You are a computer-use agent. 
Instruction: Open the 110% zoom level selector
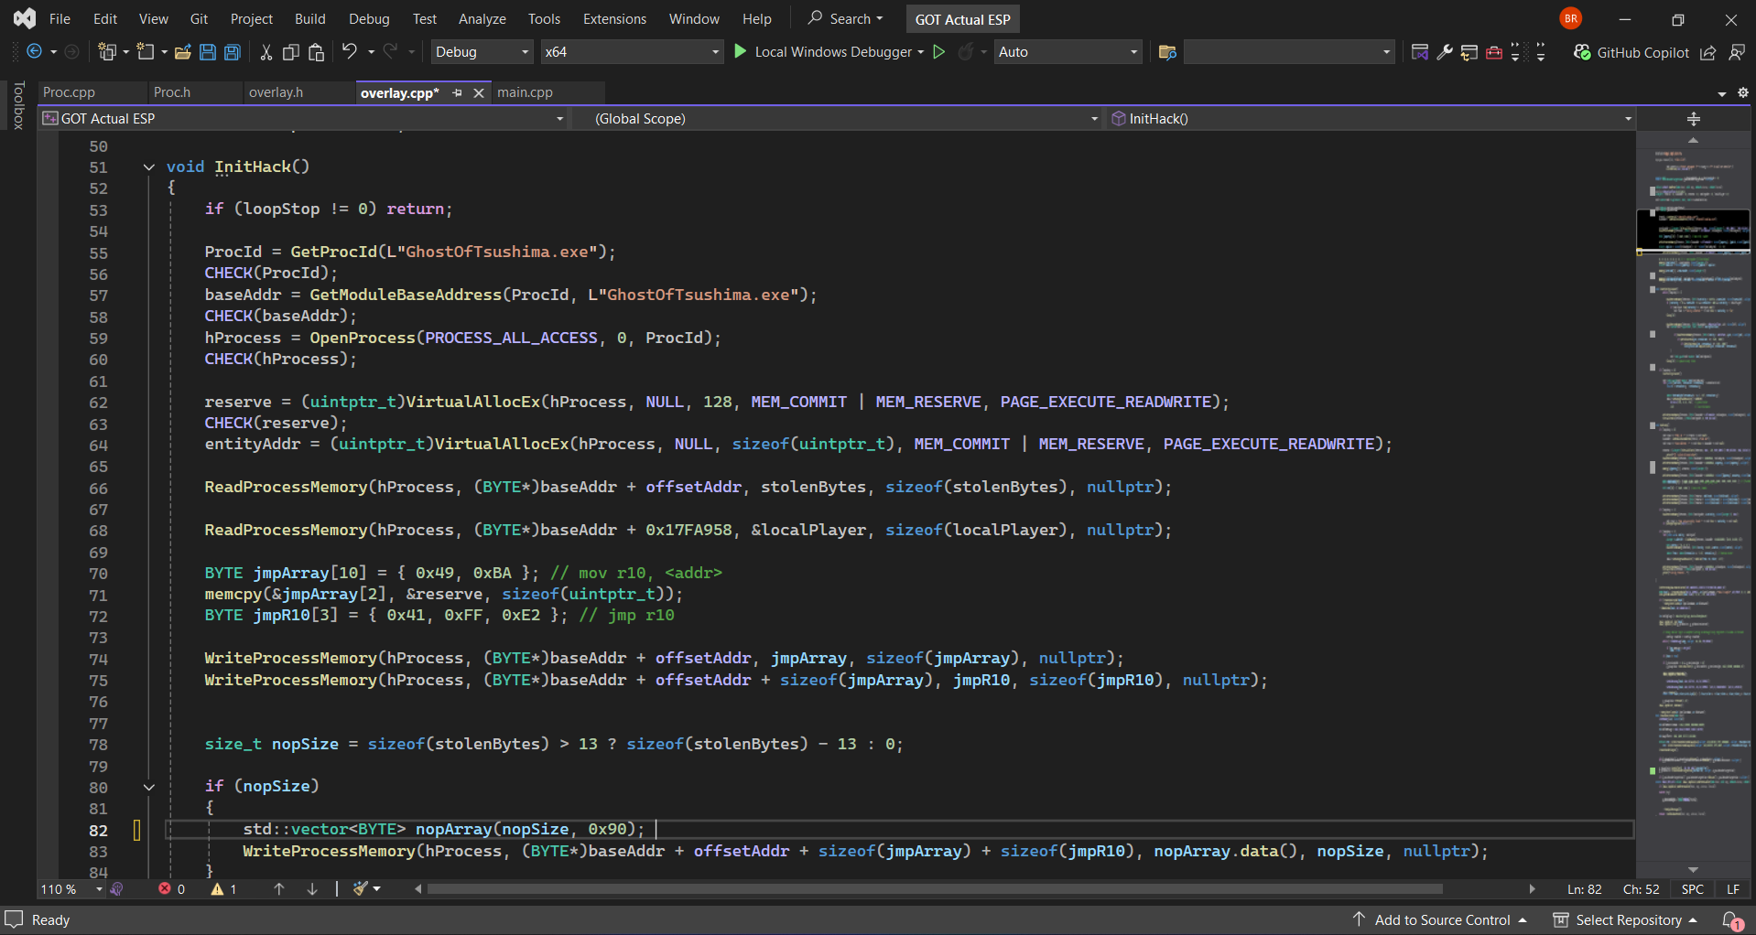[x=69, y=888]
